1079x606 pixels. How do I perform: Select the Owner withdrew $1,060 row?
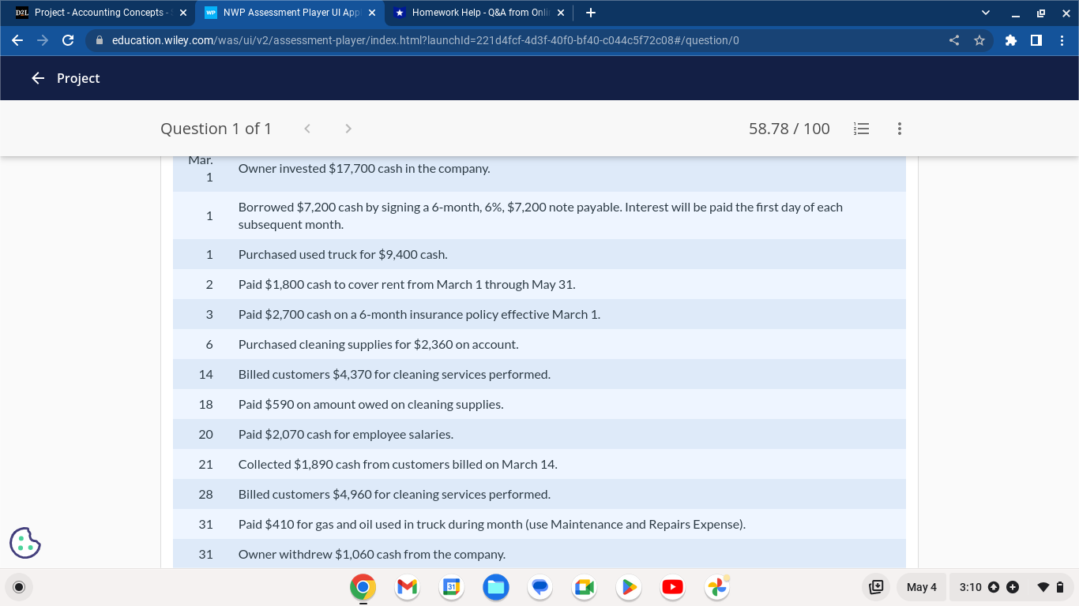tap(539, 554)
